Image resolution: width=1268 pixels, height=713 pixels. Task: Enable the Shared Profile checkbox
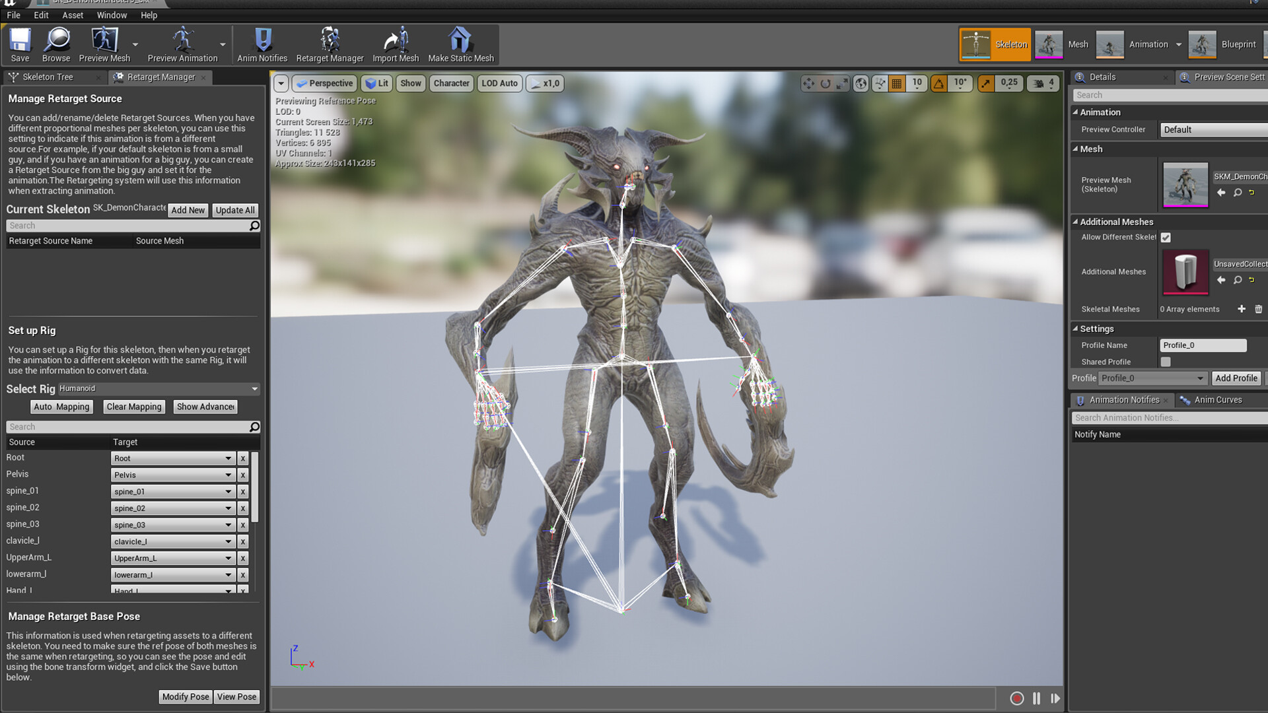[x=1166, y=362]
